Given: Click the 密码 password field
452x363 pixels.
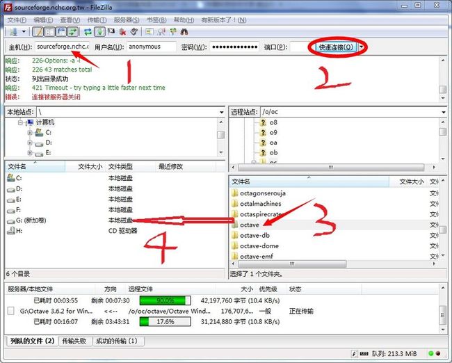Looking at the screenshot, I should 234,47.
